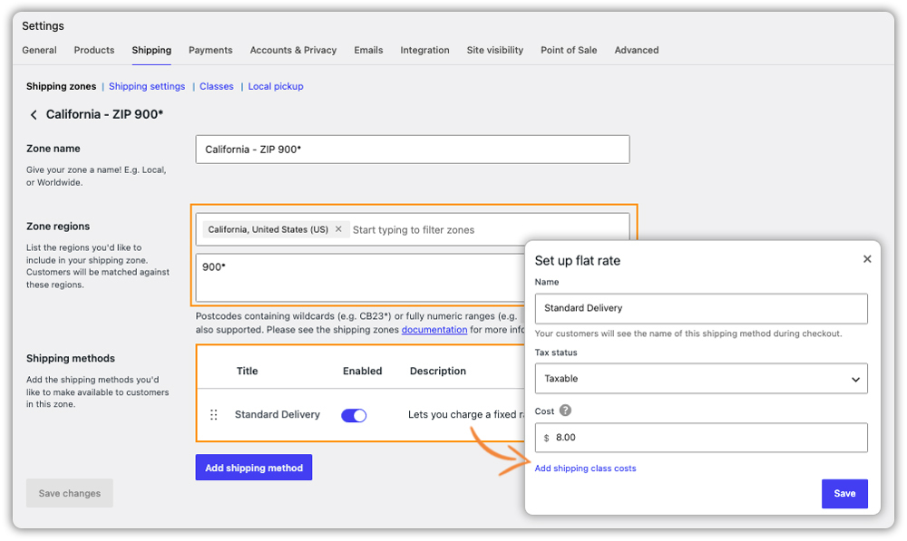
Task: Click the Title column header
Action: pos(247,371)
